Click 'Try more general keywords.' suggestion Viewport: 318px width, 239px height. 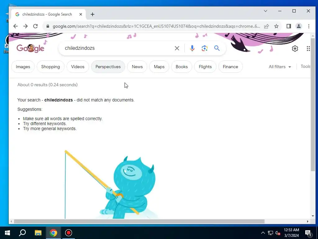[50, 129]
